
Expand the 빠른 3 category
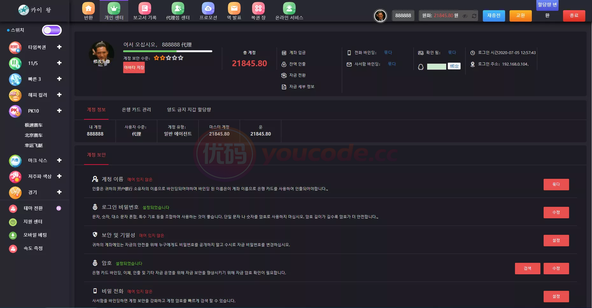click(x=59, y=79)
